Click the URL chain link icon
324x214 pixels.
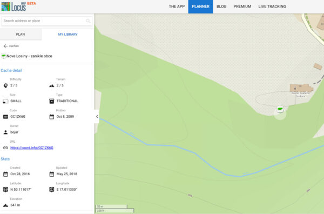tap(5, 148)
